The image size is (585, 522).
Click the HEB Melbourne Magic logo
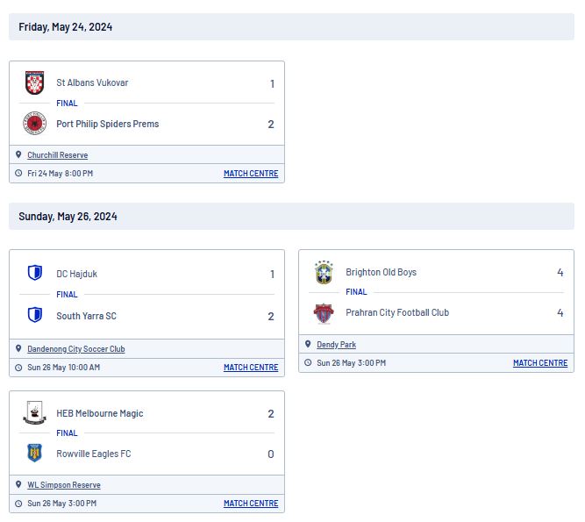[x=35, y=412]
